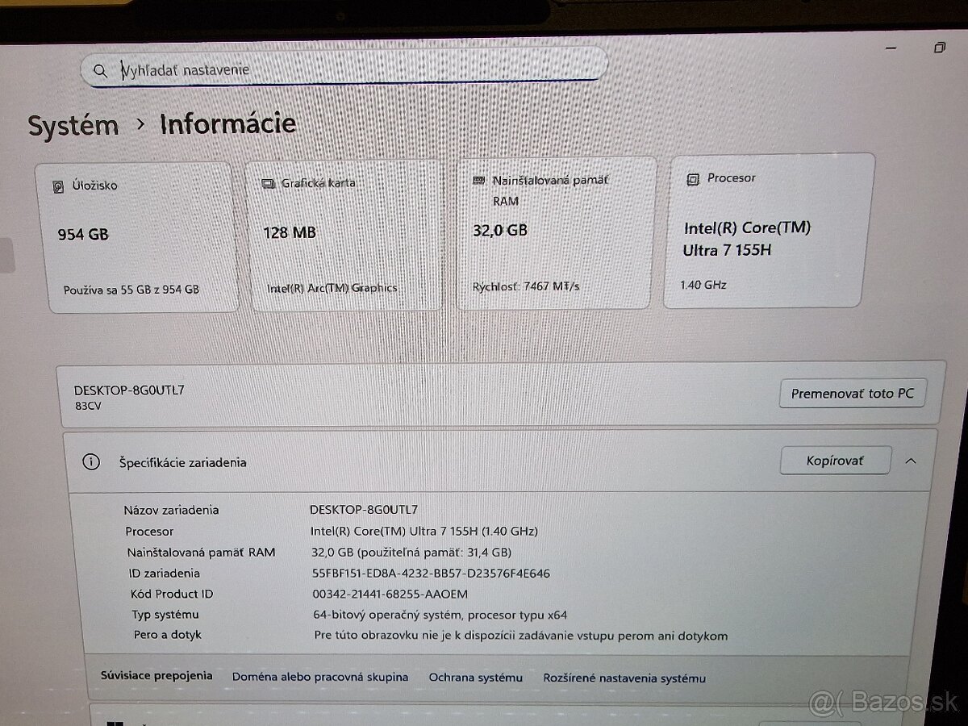This screenshot has height=726, width=968.
Task: Click the processor chip icon on Procesor card
Action: click(x=692, y=177)
